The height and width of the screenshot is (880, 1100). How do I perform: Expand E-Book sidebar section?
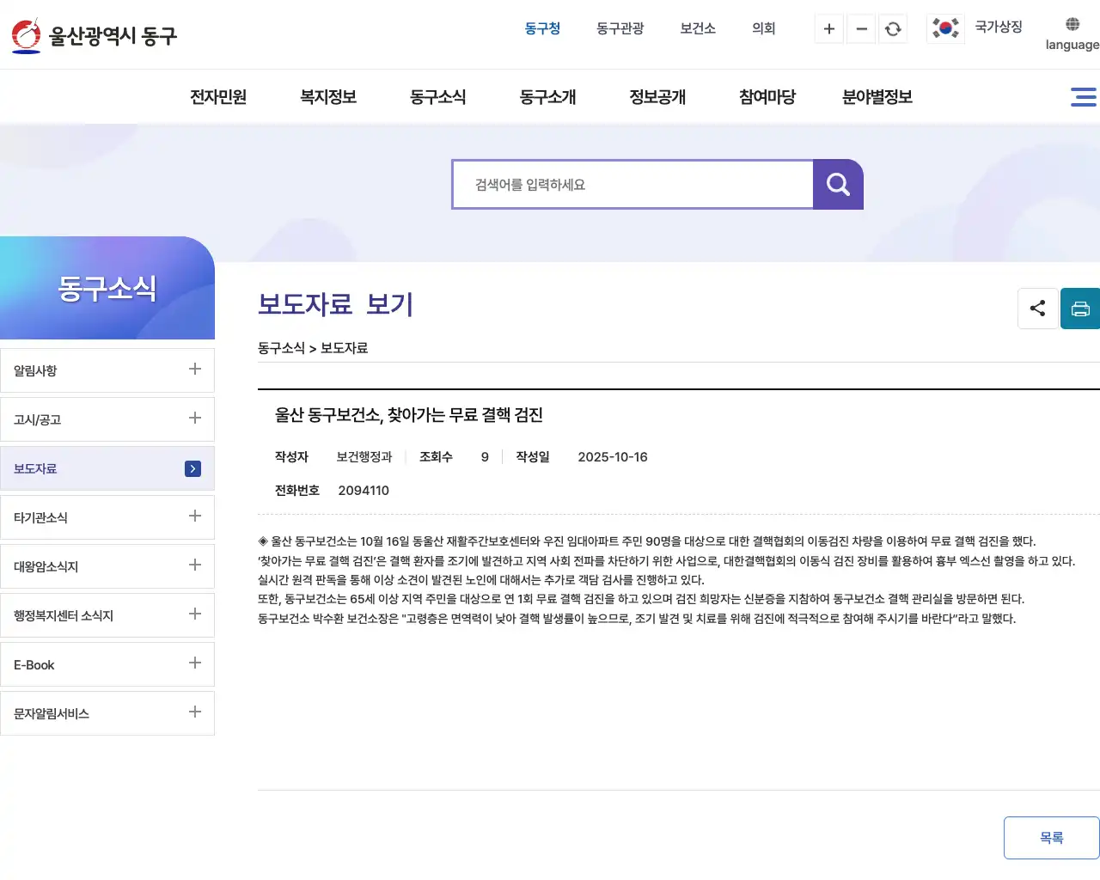(x=195, y=663)
